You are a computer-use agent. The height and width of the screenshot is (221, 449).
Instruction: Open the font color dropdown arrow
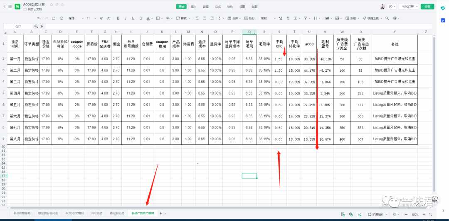tap(152, 18)
